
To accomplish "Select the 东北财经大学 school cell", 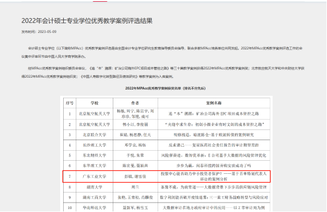I will point(94,155).
